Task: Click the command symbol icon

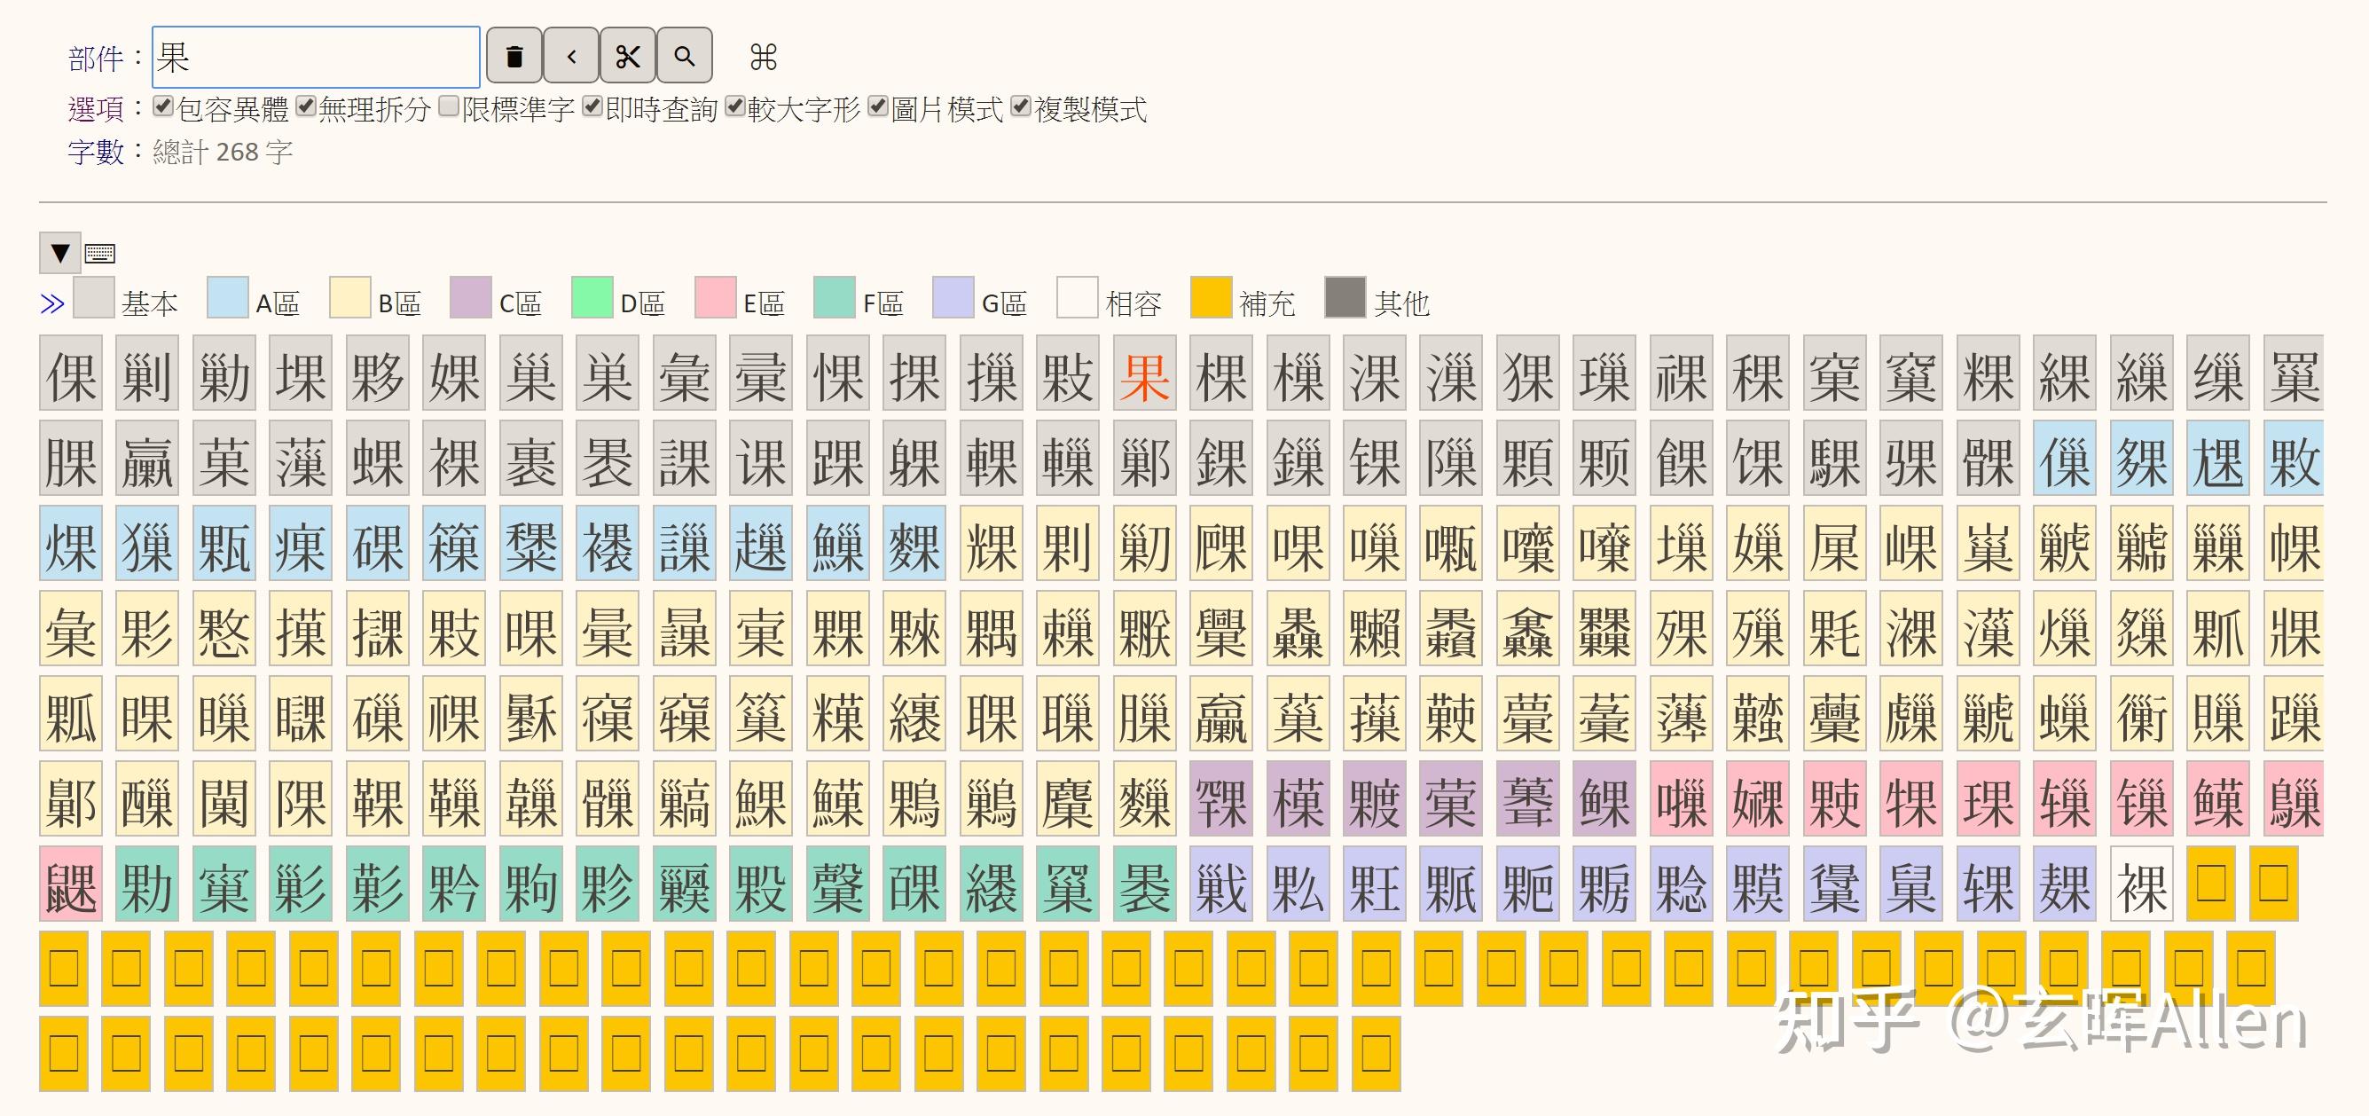Action: [764, 57]
